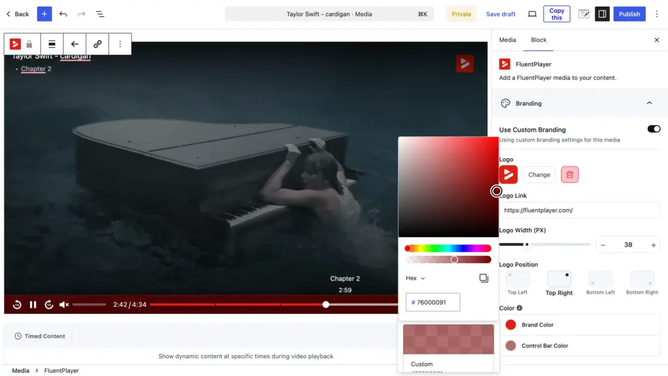Click the Logo Width slider
The height and width of the screenshot is (376, 668).
545,244
